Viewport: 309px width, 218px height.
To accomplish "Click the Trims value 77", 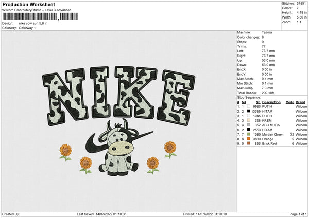I will coord(264,46).
